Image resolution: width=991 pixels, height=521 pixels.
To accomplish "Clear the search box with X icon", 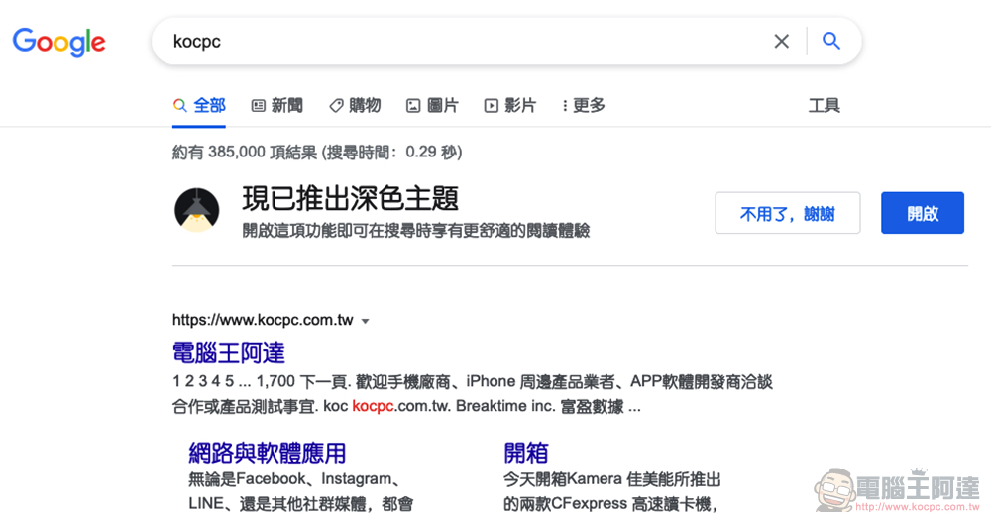I will coord(781,41).
